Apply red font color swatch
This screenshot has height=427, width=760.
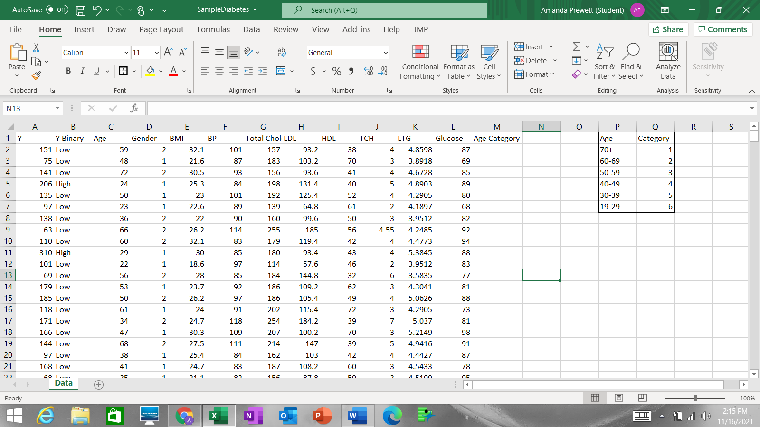point(173,71)
